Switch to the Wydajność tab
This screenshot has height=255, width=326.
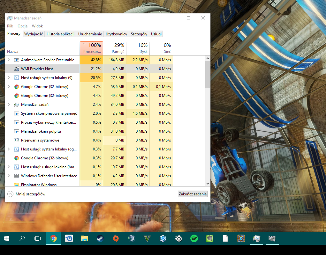(x=34, y=34)
